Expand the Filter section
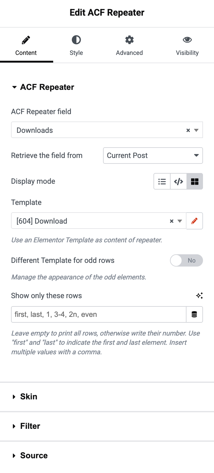 click(x=30, y=426)
